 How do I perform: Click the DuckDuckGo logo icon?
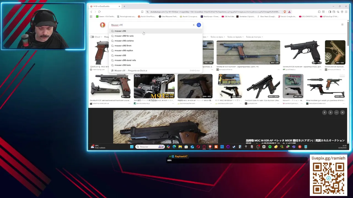[103, 25]
